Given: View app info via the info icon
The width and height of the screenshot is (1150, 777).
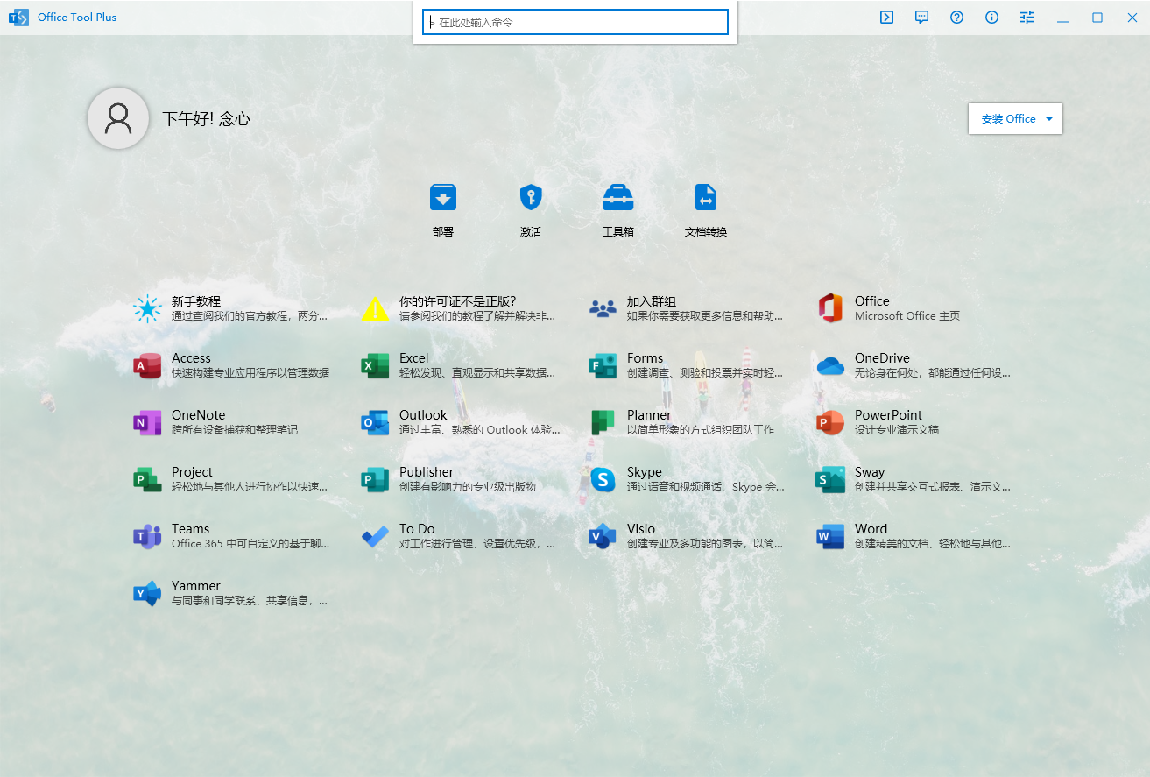Looking at the screenshot, I should [991, 17].
